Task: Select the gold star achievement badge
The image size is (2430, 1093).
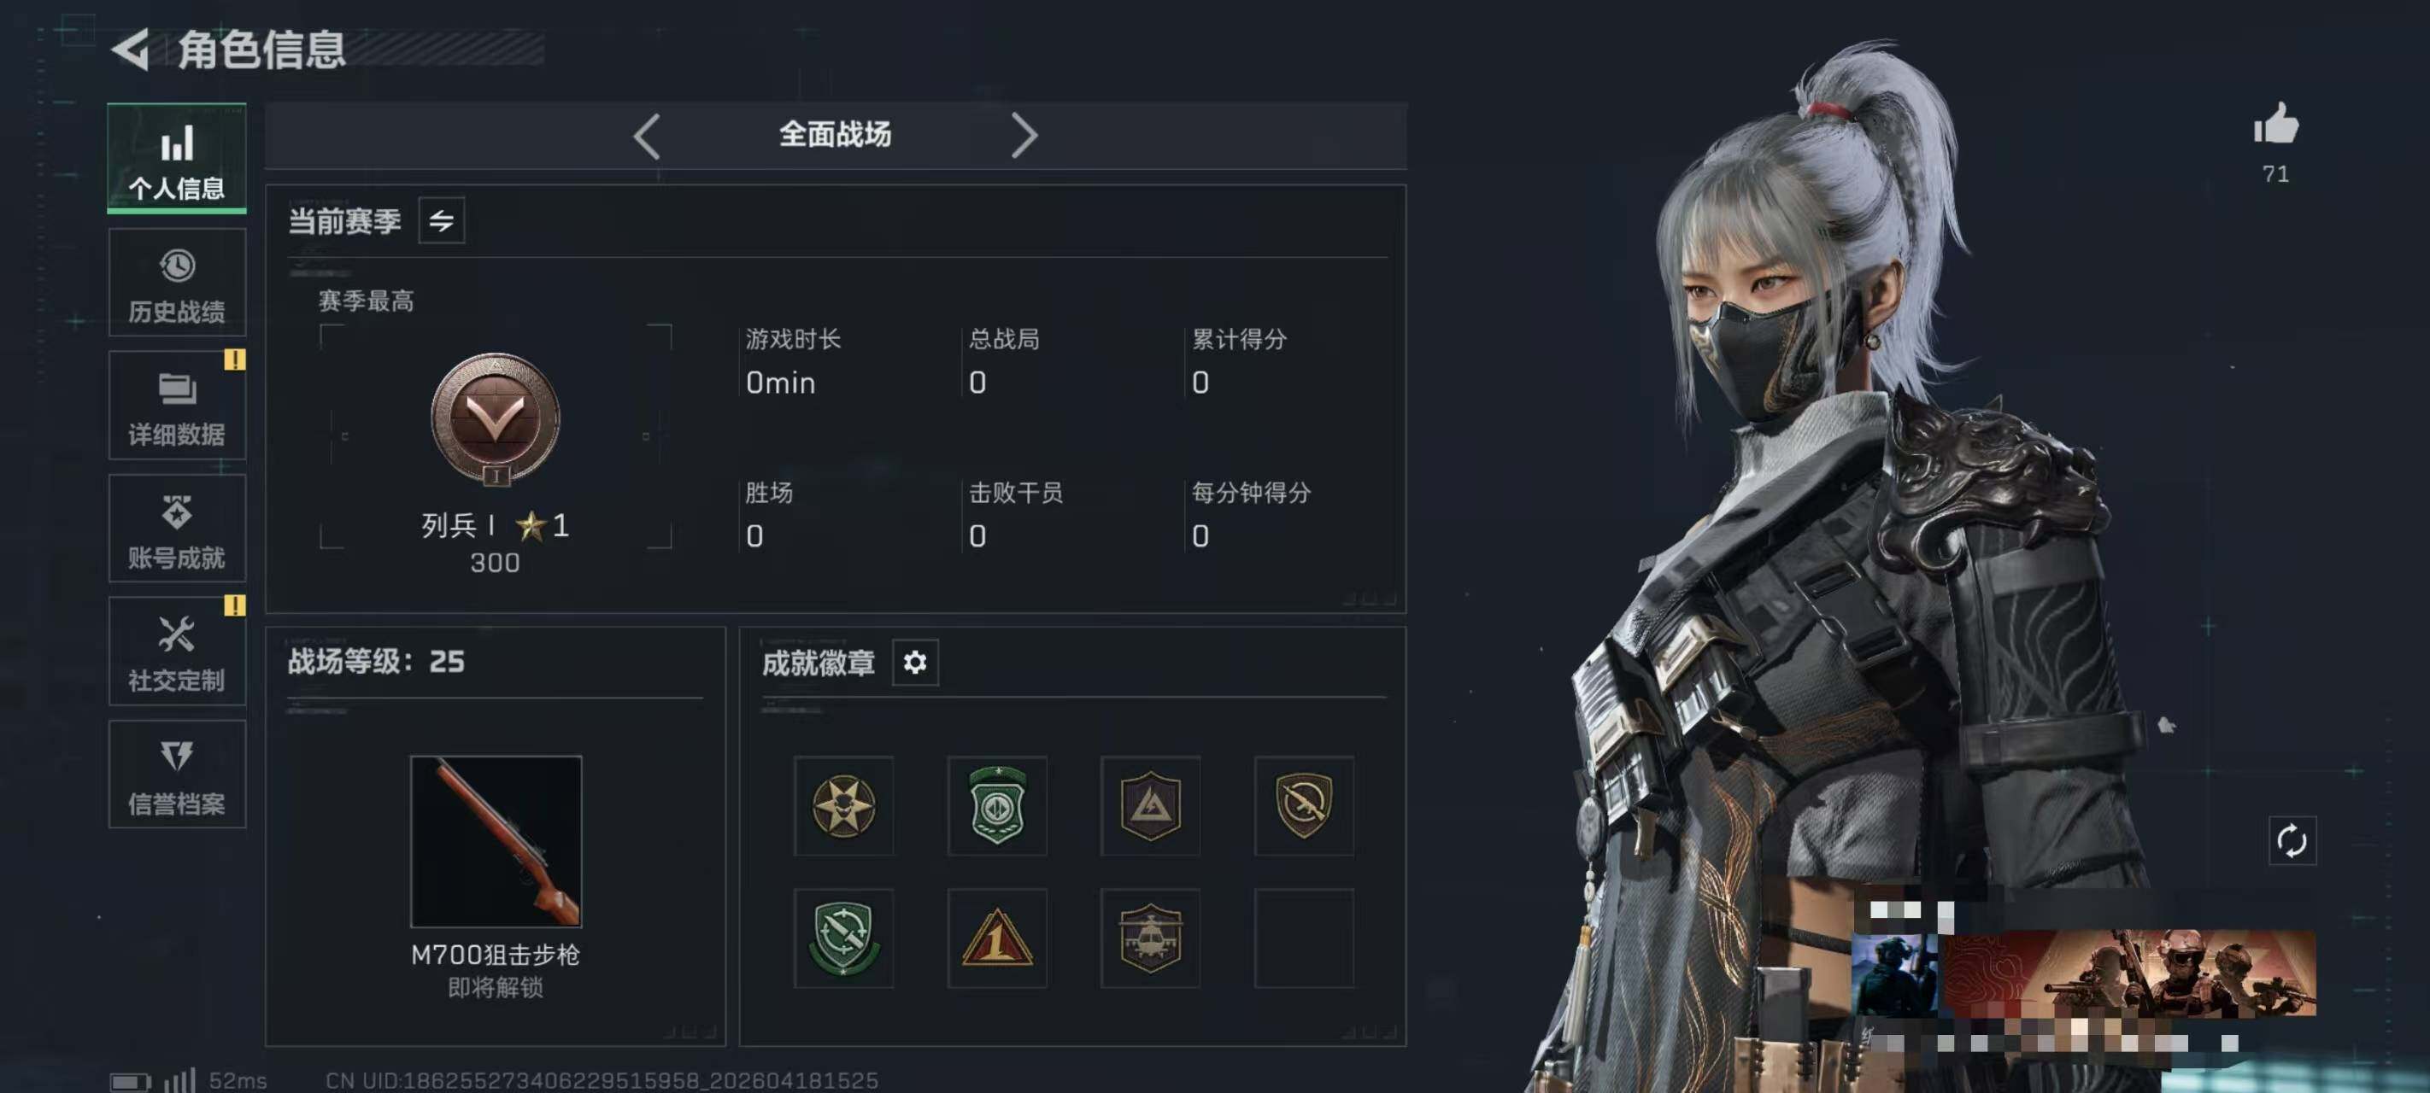Action: [x=843, y=806]
